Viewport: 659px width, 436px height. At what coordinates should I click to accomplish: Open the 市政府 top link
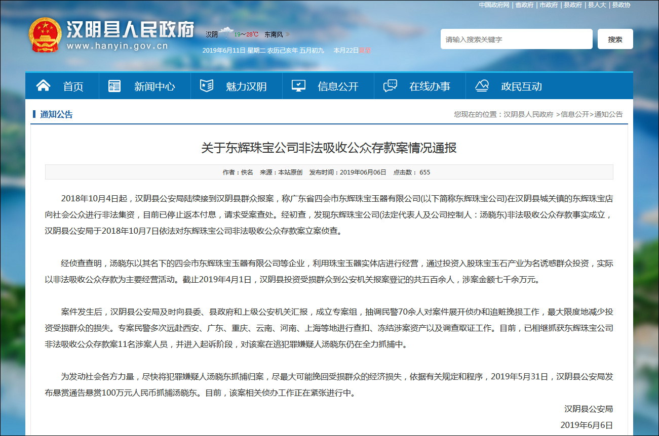(549, 5)
